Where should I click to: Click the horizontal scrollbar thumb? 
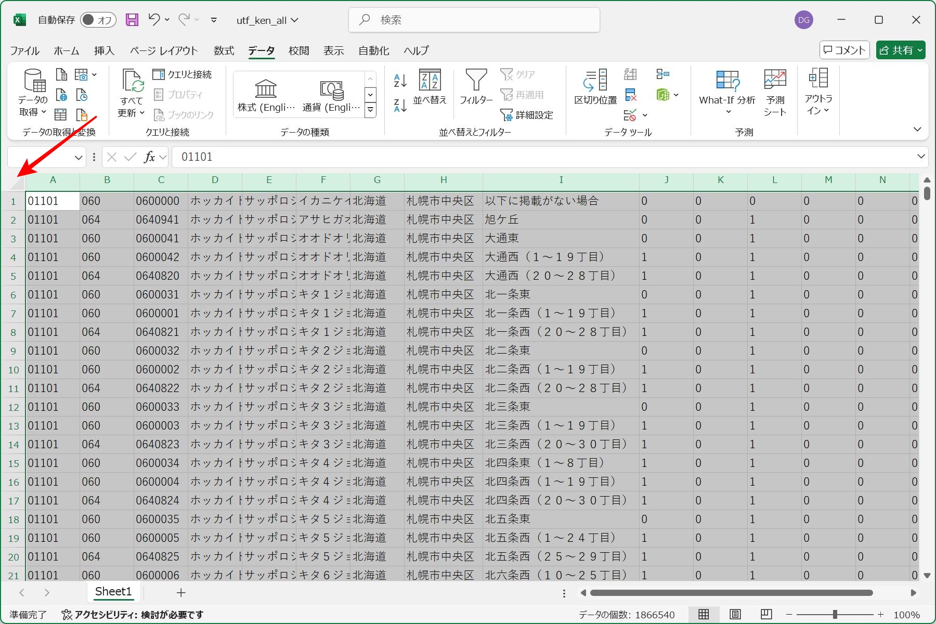731,593
